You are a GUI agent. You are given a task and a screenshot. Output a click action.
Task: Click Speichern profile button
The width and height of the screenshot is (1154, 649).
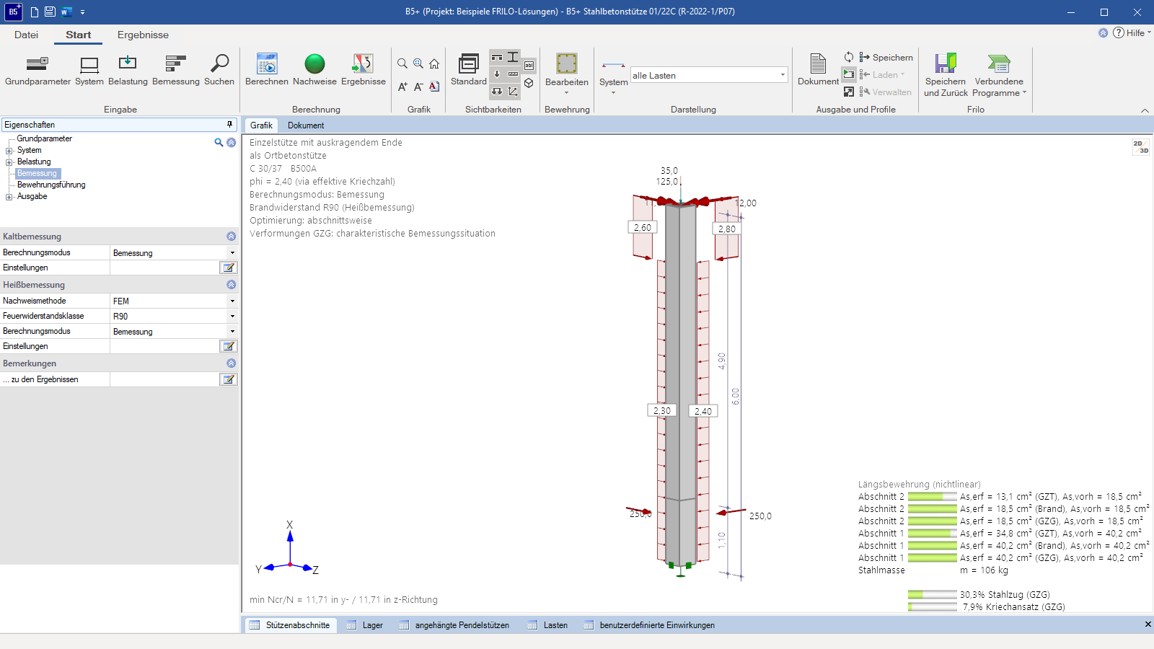[x=886, y=57]
